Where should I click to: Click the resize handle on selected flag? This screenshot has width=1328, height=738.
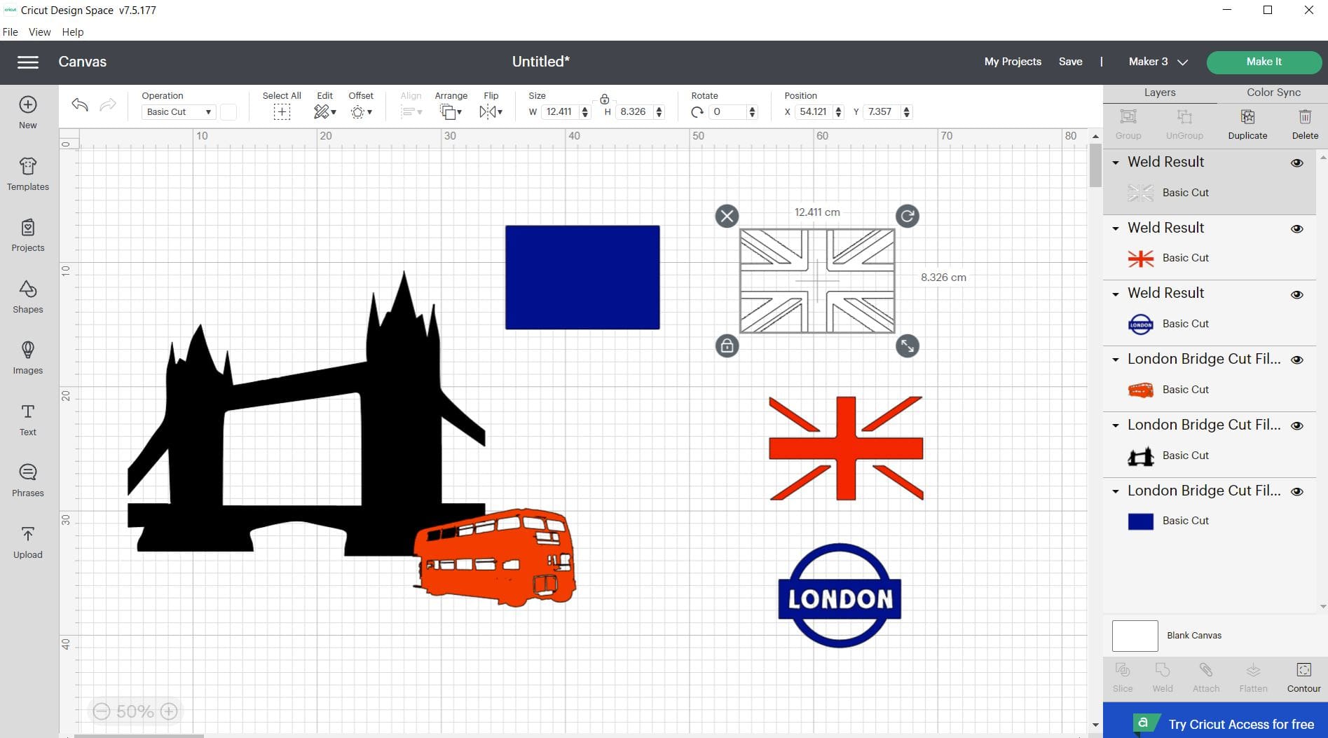[x=908, y=346]
